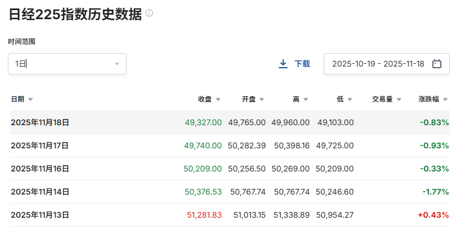Open date range picker 2025-10-19 - 2025-11-18

378,64
